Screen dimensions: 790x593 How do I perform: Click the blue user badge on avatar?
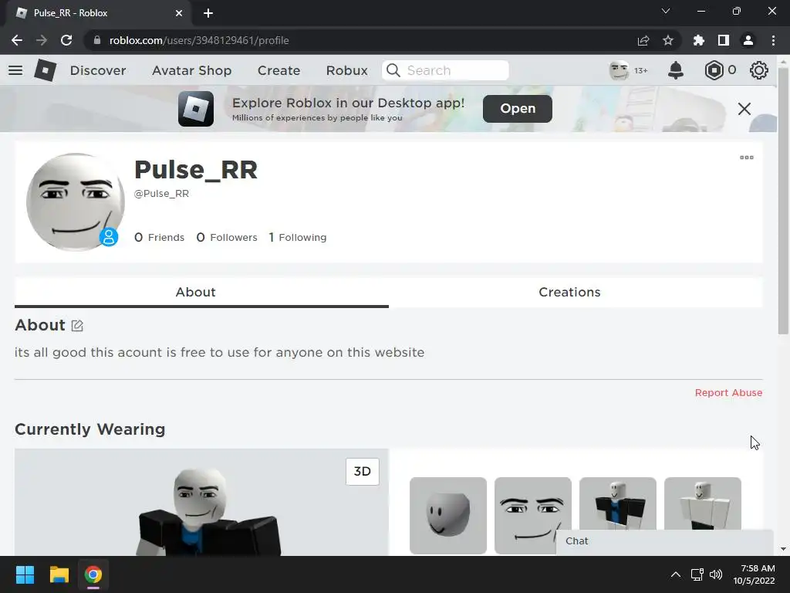click(x=108, y=237)
